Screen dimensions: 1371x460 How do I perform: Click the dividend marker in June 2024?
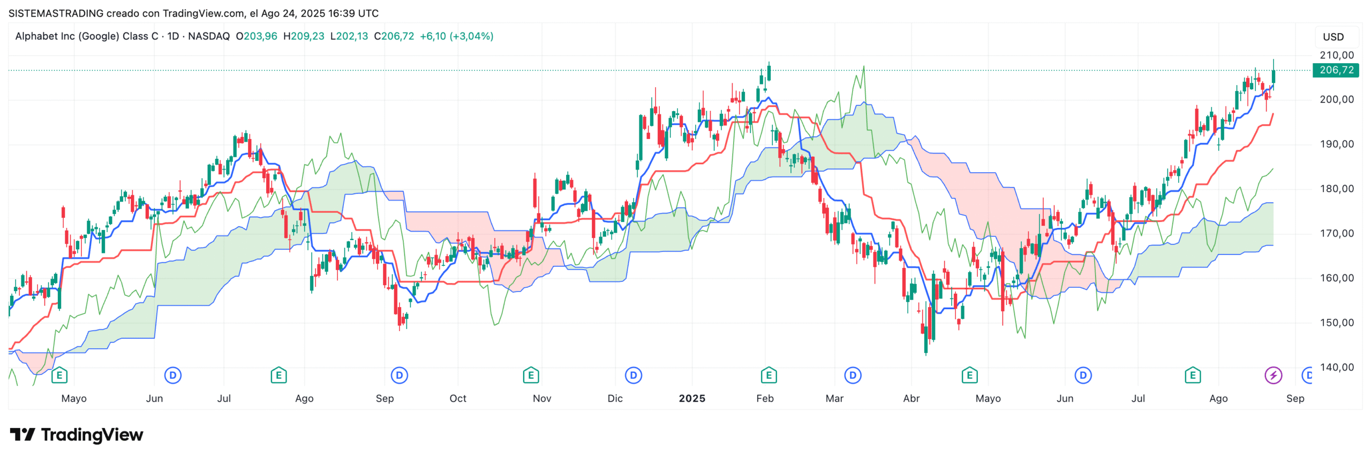pyautogui.click(x=172, y=375)
